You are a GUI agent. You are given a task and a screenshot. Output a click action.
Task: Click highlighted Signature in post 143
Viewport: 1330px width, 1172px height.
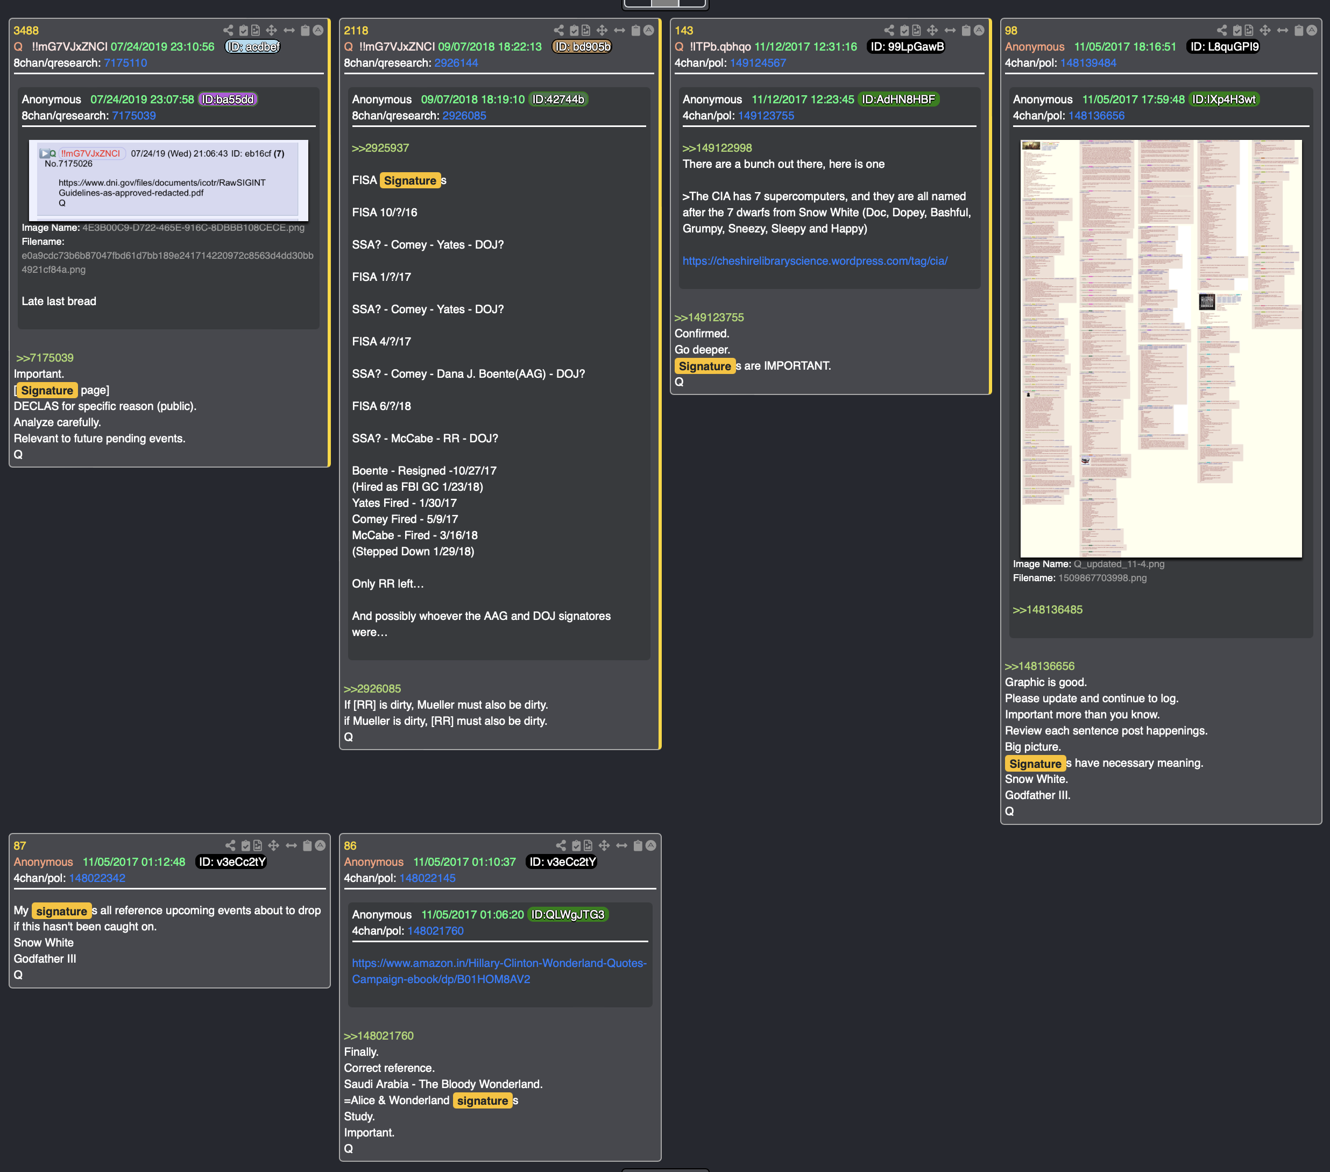(x=705, y=366)
